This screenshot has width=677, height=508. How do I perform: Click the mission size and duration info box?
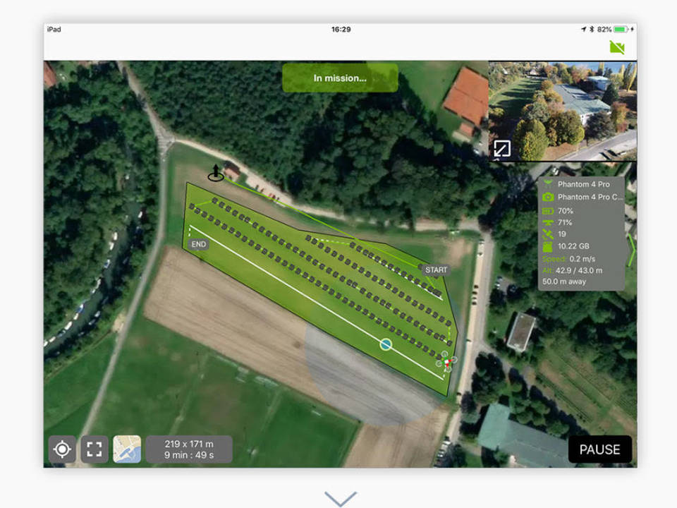[x=188, y=449]
